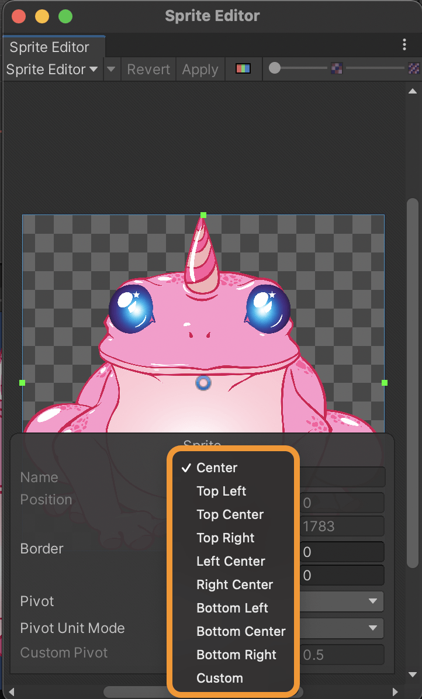The width and height of the screenshot is (422, 699).
Task: Open the Pivot Unit Mode dropdown arrow
Action: coord(373,628)
